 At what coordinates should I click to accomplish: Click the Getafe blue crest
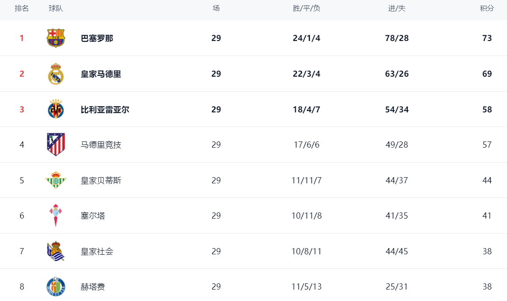tap(56, 286)
